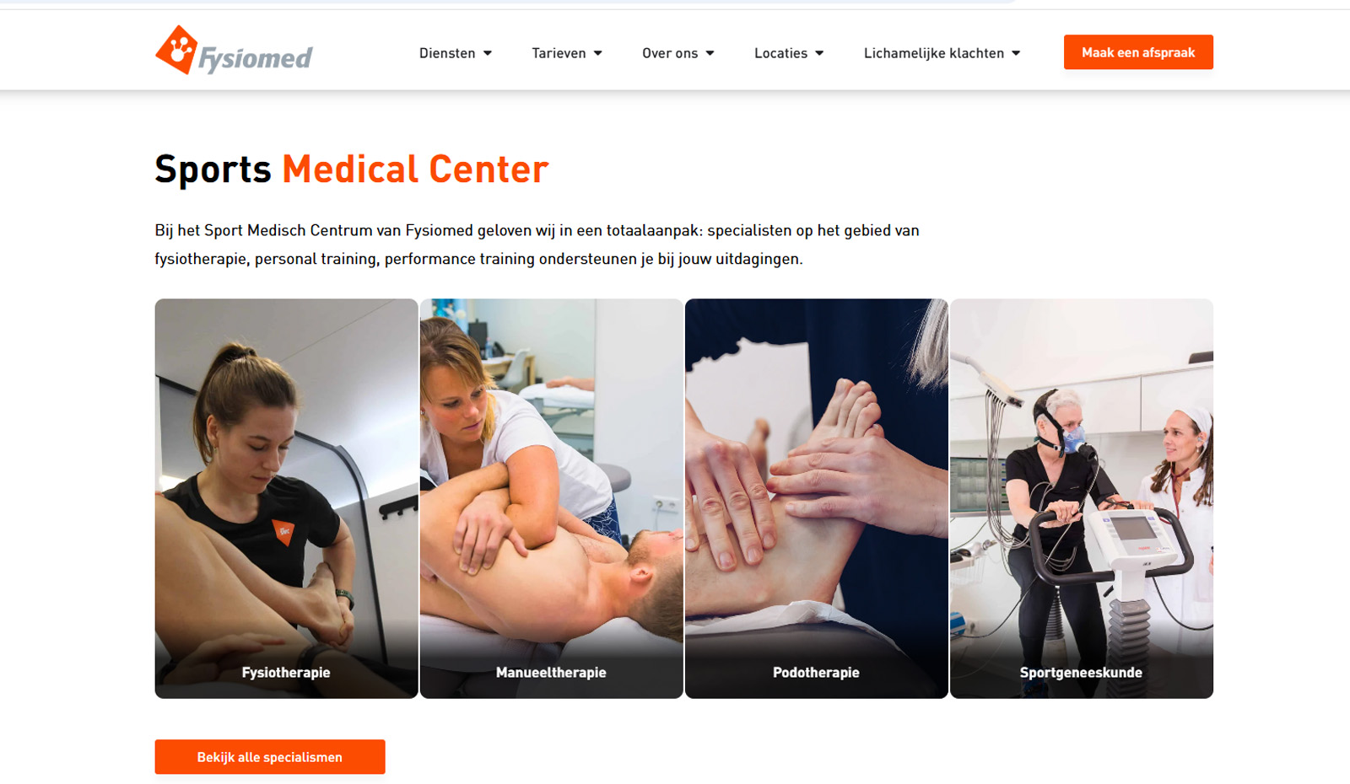The width and height of the screenshot is (1350, 784).
Task: Open the Lichamelijke klachten dropdown arrow
Action: 1016,53
